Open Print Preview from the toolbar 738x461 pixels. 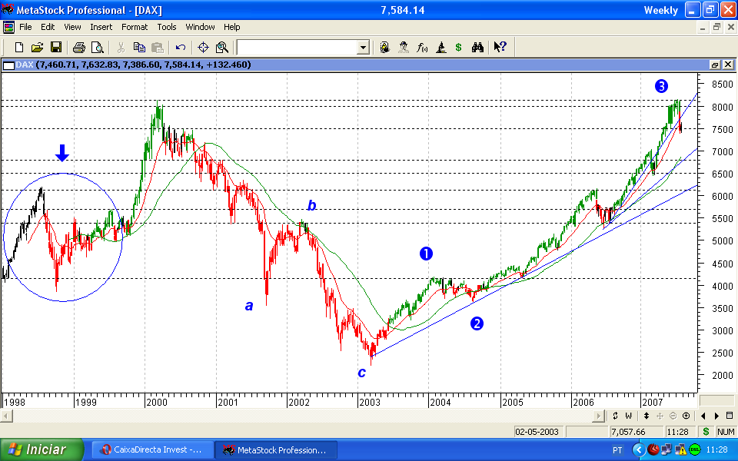(97, 47)
